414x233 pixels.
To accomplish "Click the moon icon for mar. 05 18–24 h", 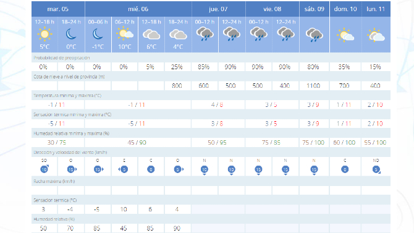I will (x=71, y=34).
